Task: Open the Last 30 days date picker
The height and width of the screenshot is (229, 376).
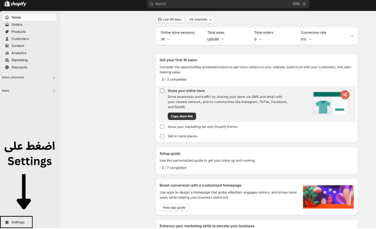Action: [170, 20]
